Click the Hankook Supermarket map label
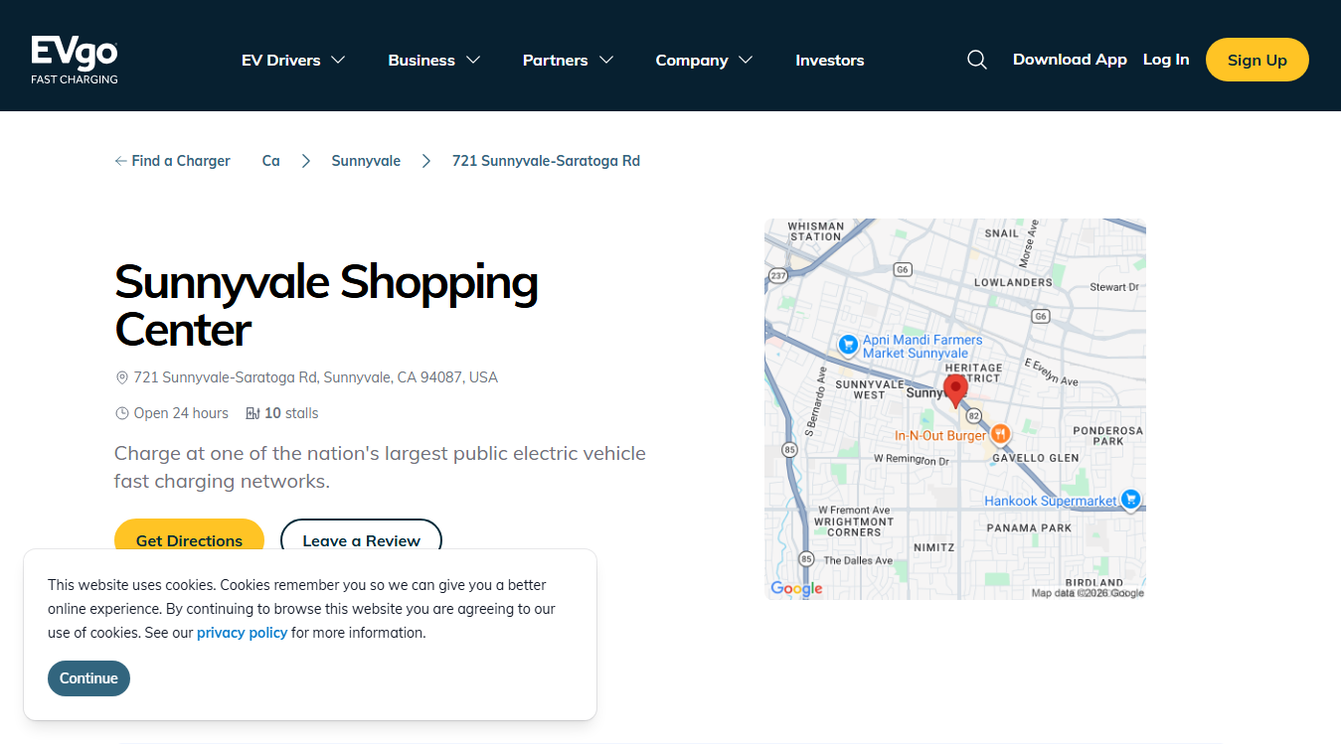The image size is (1341, 744). pyautogui.click(x=1051, y=501)
